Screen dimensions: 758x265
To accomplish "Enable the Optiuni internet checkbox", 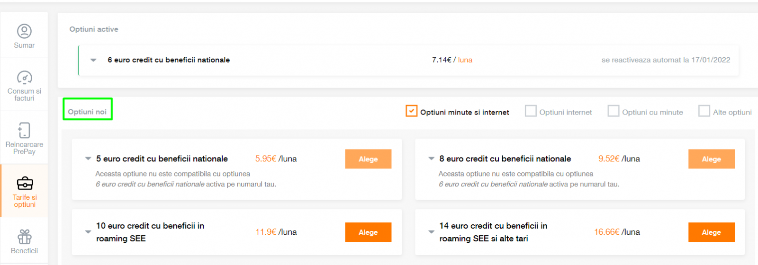I will pos(531,111).
